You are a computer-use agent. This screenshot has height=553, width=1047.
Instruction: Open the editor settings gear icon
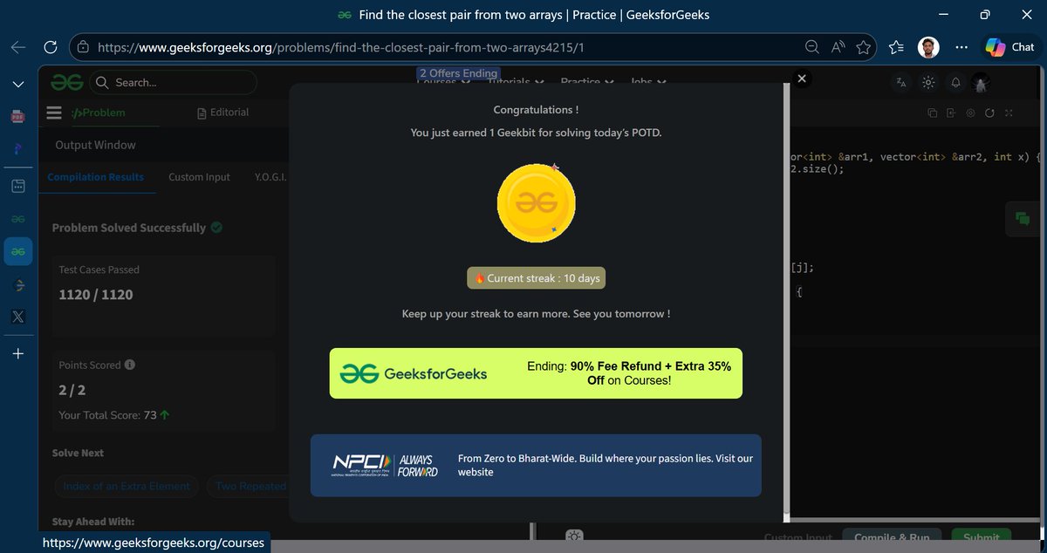[x=970, y=113]
